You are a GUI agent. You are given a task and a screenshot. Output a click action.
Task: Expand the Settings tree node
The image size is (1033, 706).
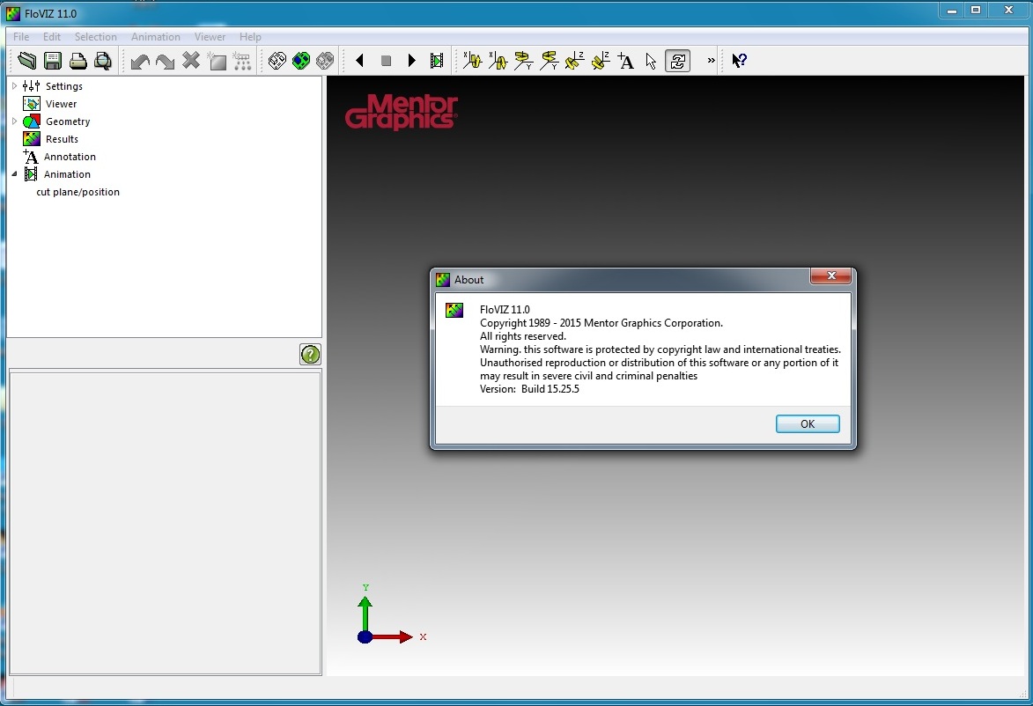coord(14,85)
